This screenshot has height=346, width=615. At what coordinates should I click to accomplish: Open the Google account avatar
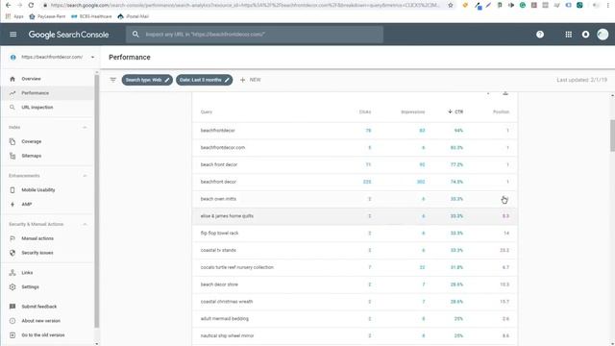[x=603, y=35]
